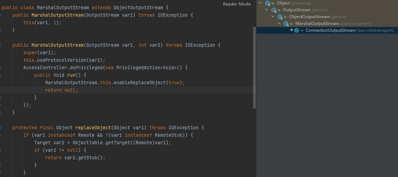
Task: Click the editor vertical scrollbar thumb
Action: [x=254, y=68]
